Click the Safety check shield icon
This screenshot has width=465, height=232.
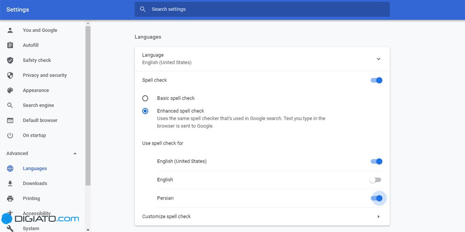[10, 60]
